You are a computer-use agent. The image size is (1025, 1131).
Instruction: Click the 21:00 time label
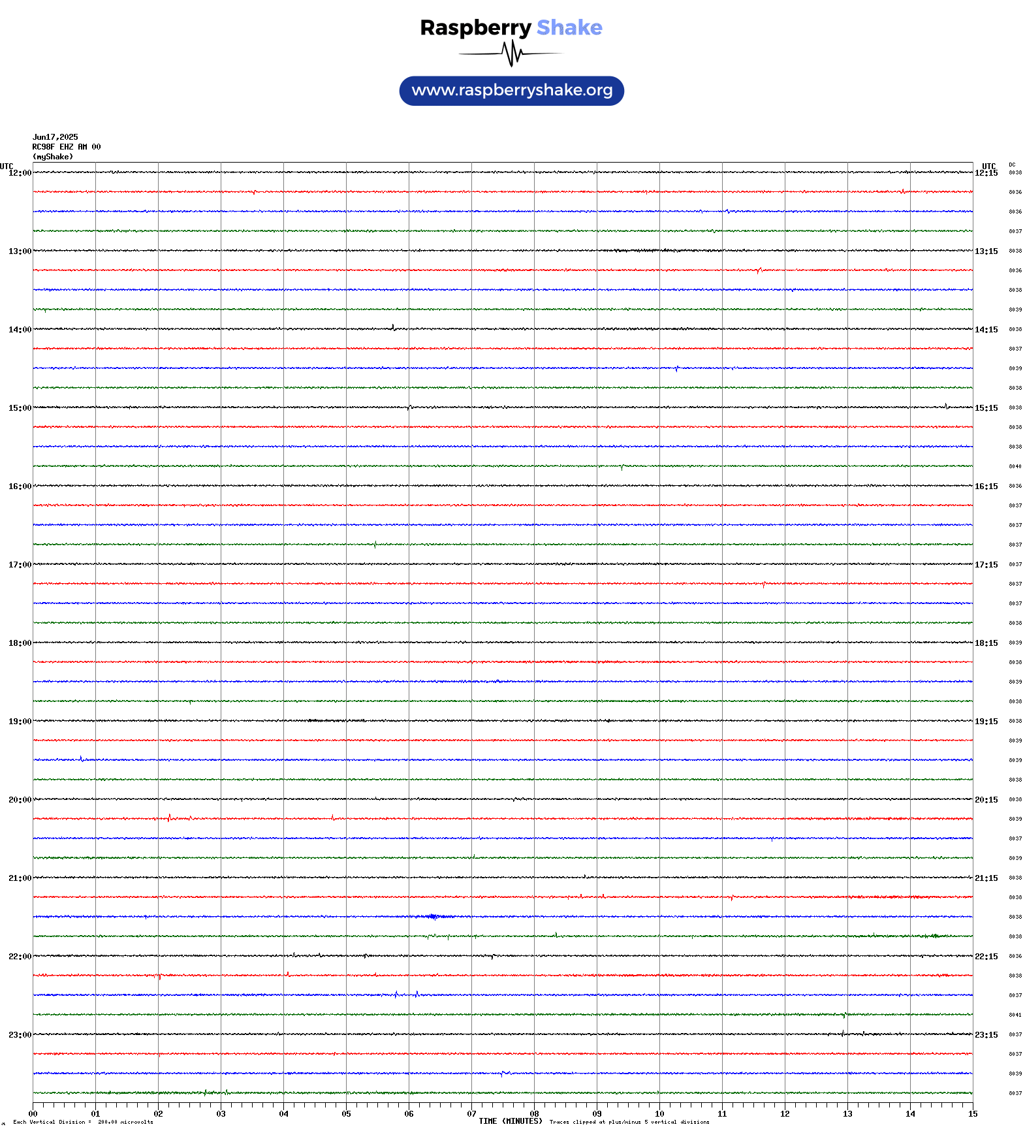tap(20, 878)
